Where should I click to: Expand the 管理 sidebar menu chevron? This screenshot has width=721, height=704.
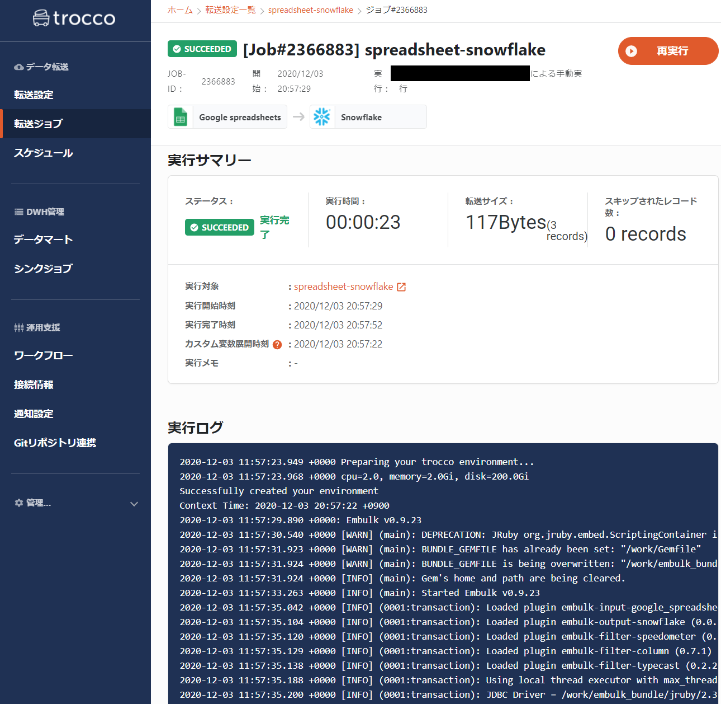click(134, 503)
